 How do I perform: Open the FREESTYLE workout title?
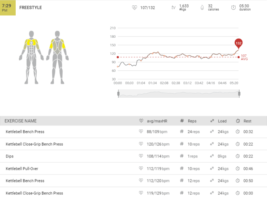click(30, 7)
